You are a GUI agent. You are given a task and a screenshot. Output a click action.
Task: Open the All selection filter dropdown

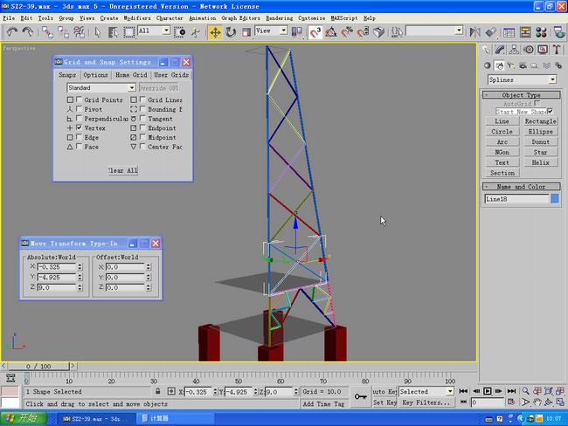tap(154, 31)
